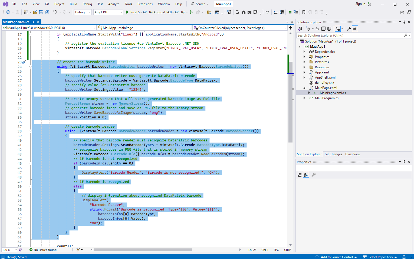414x259 pixels.
Task: Open the Build menu
Action: coord(73,4)
